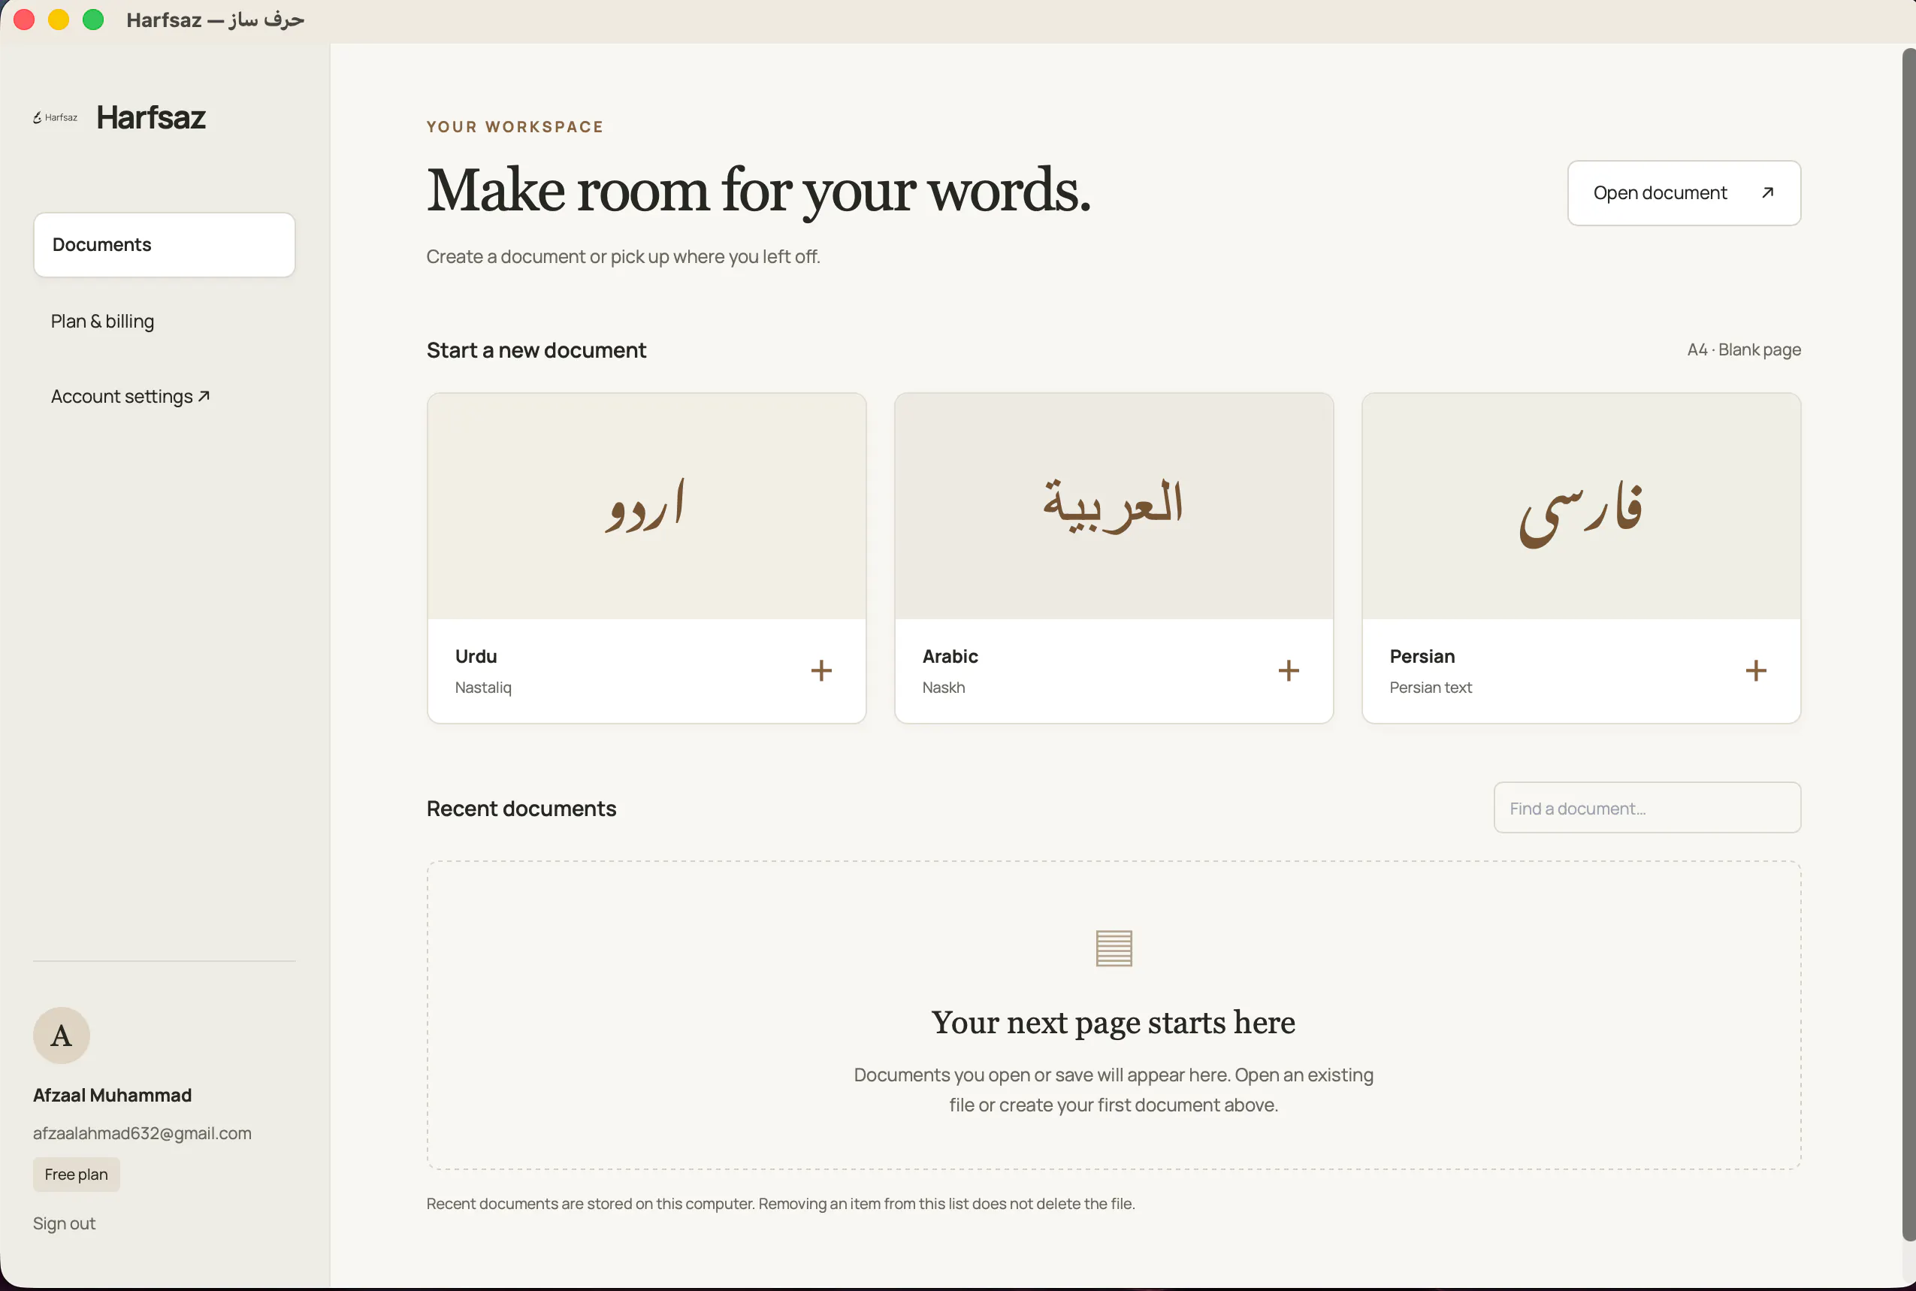Click the user avatar with letter A
Viewport: 1916px width, 1291px height.
(x=61, y=1035)
